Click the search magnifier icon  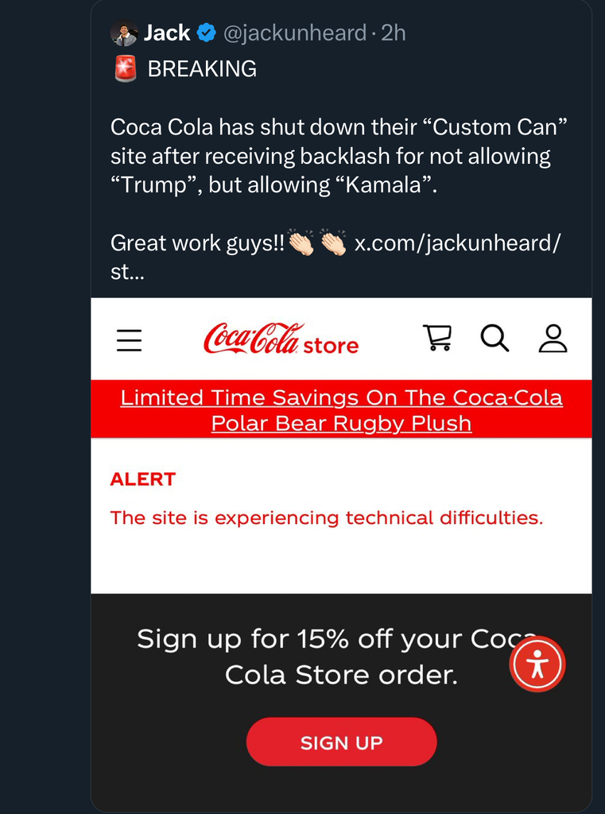coord(494,338)
